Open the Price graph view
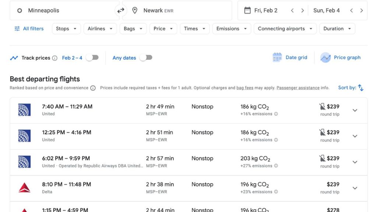Screen dimensions: 377x212 pos(340,57)
